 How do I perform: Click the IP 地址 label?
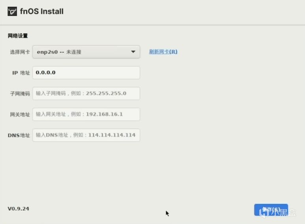click(x=21, y=73)
